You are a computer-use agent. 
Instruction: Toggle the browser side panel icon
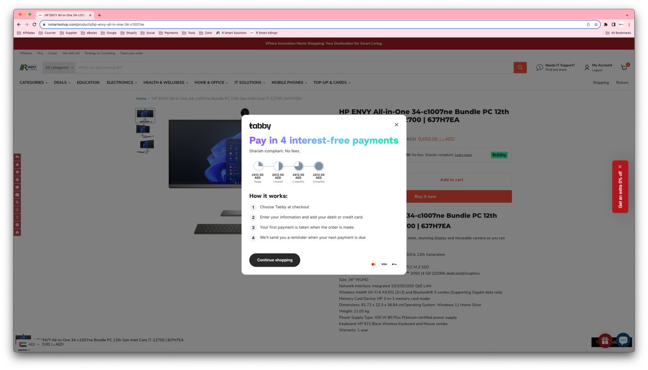(x=613, y=24)
